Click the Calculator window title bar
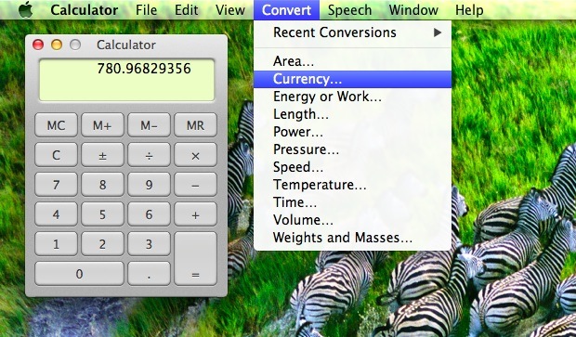 126,45
